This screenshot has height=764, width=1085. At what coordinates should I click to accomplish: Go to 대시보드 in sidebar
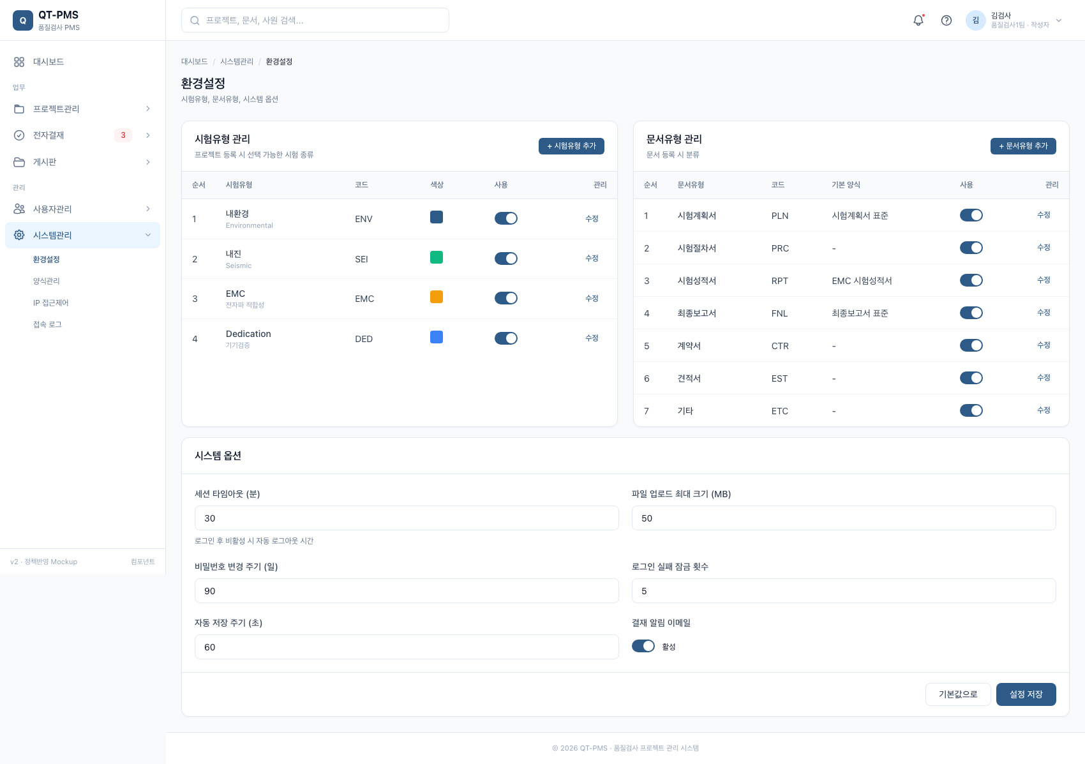(x=82, y=62)
